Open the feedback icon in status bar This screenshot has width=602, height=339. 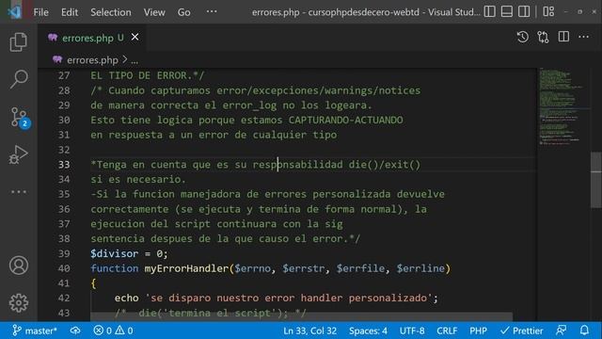(562, 331)
